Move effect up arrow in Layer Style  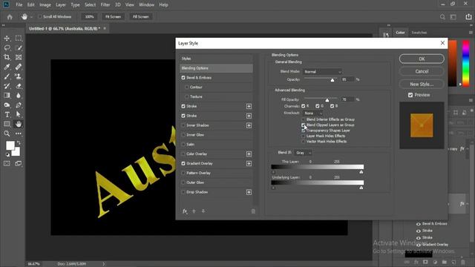coord(194,211)
